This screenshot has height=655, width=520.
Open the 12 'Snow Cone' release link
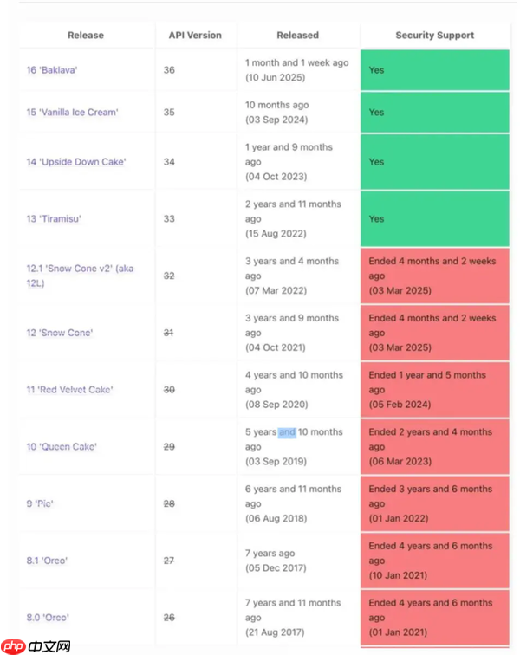(x=59, y=333)
